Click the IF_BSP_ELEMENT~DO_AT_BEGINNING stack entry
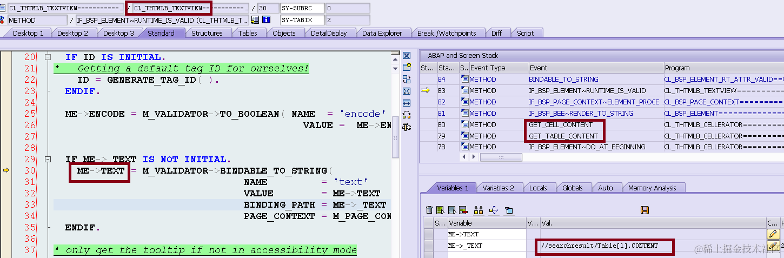Screen dimensions: 784x258 tap(587, 147)
